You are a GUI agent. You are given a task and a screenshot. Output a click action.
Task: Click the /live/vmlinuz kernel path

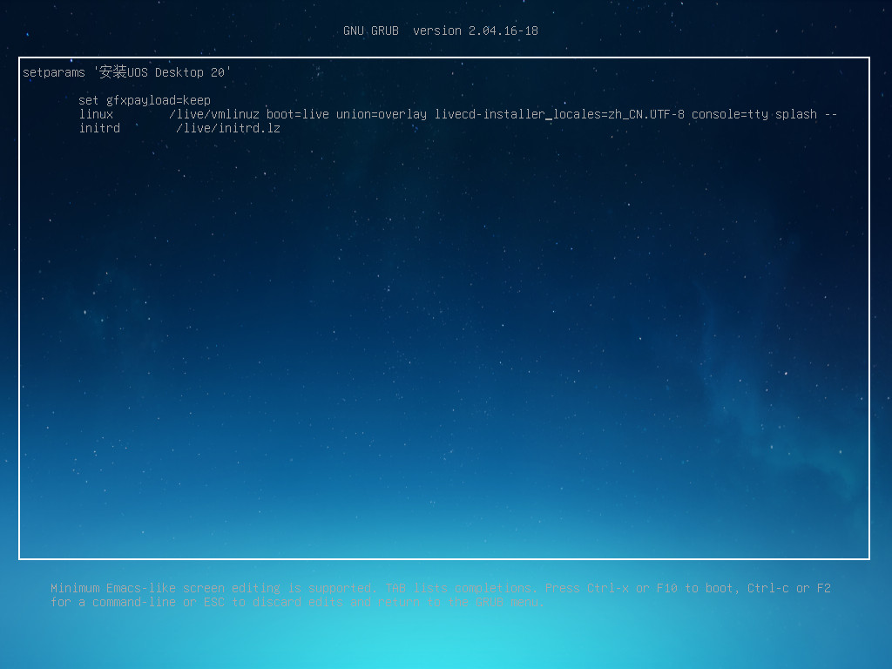tap(214, 114)
